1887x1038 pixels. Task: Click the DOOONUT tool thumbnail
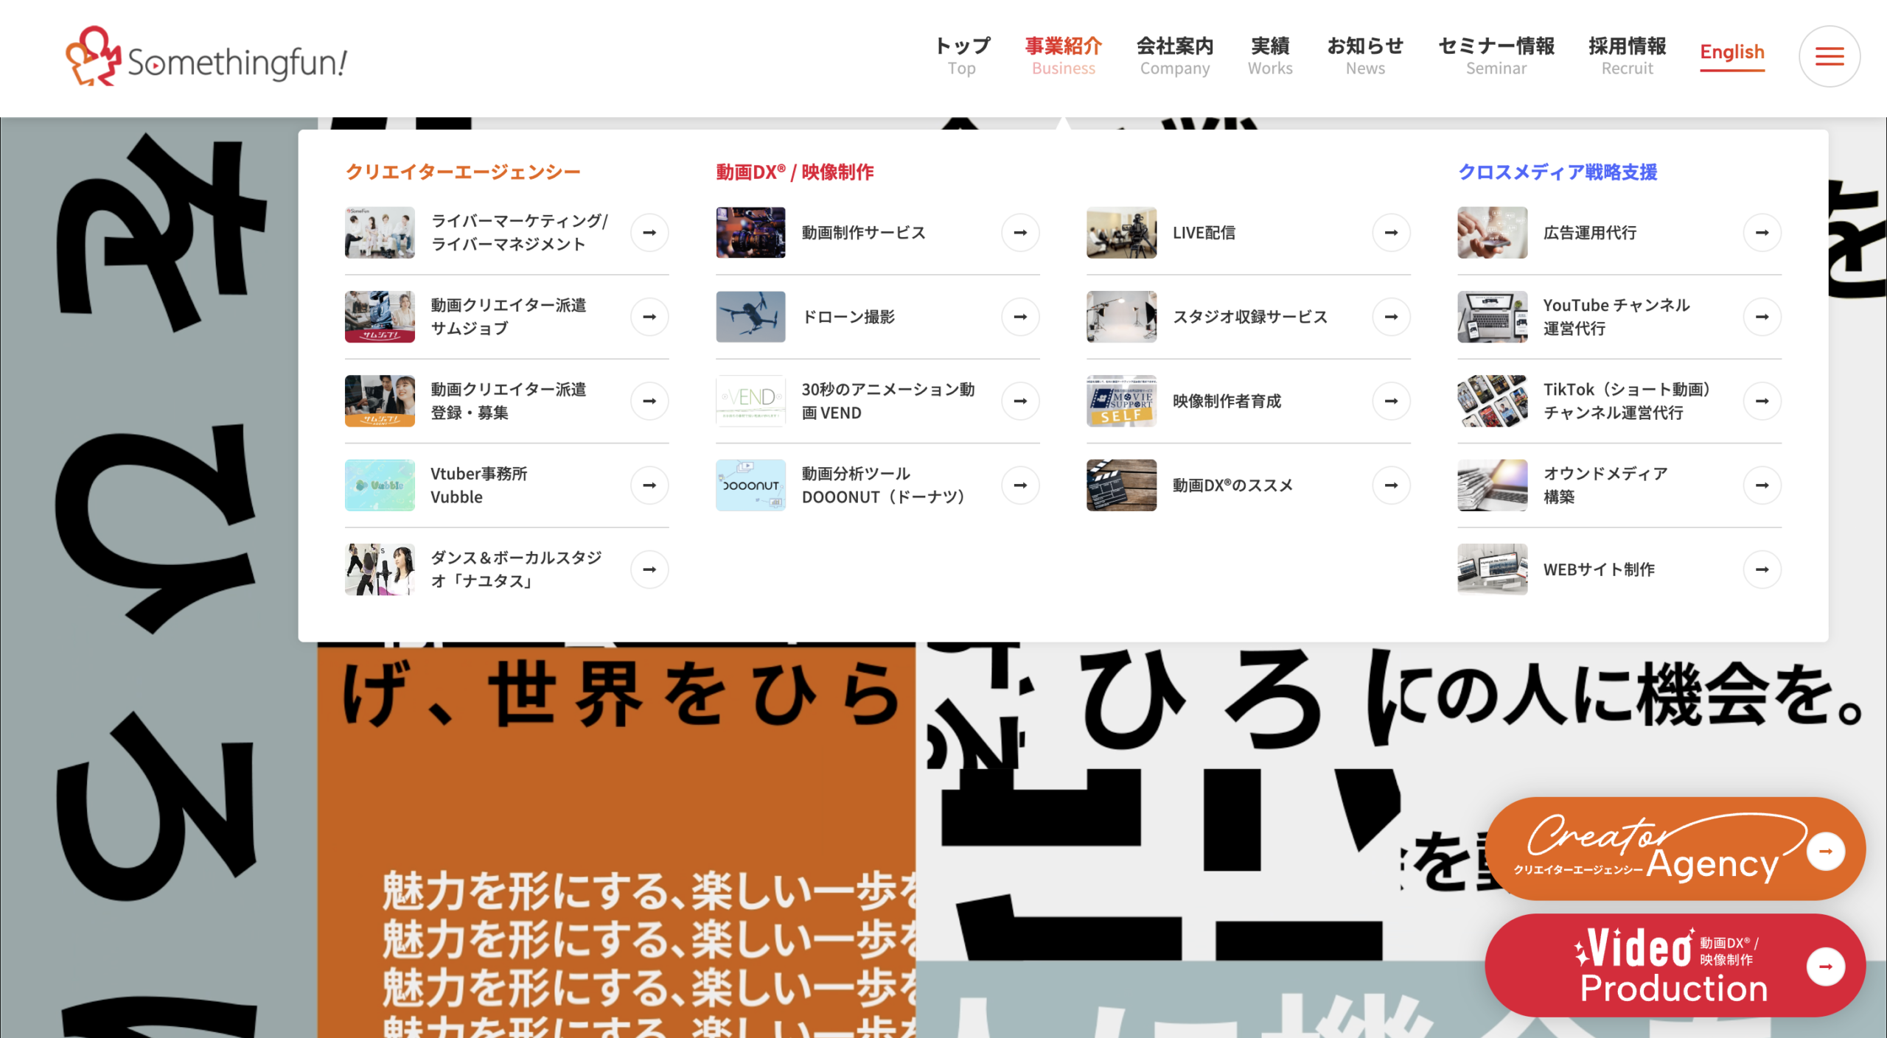pos(750,485)
